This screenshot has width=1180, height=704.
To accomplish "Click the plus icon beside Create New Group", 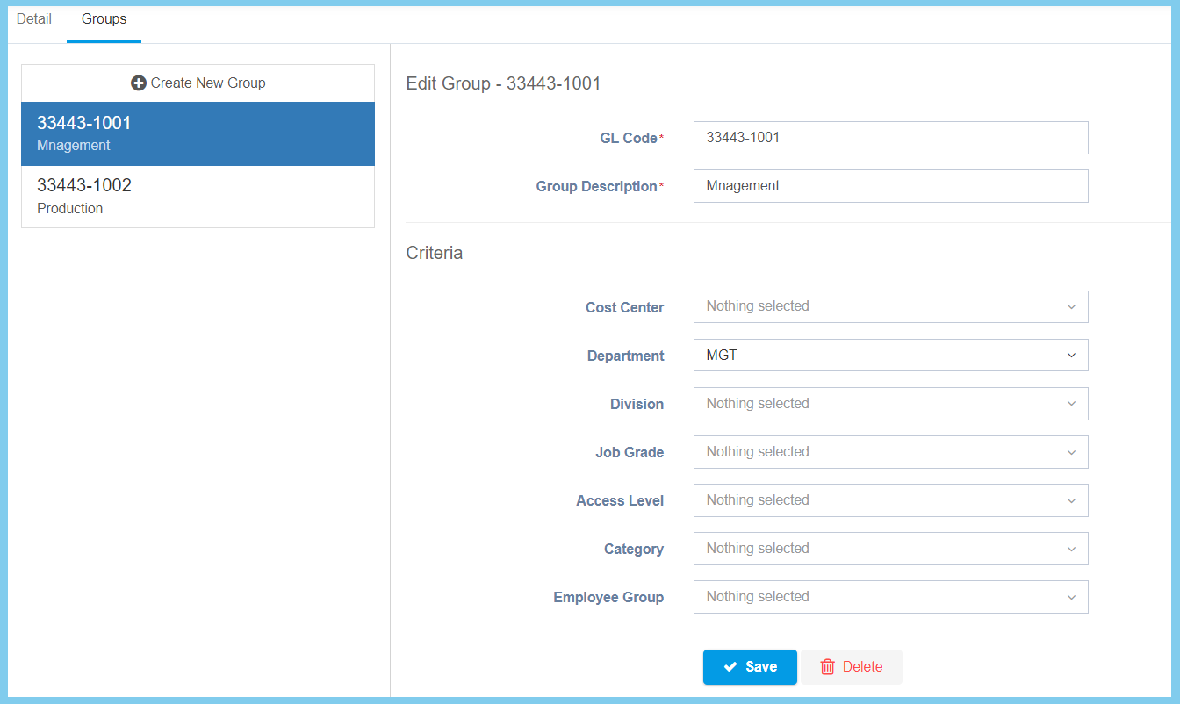I will pos(138,83).
